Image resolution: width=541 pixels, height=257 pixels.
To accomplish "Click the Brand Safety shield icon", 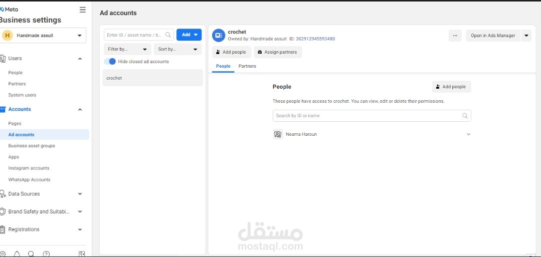I will 3,211.
